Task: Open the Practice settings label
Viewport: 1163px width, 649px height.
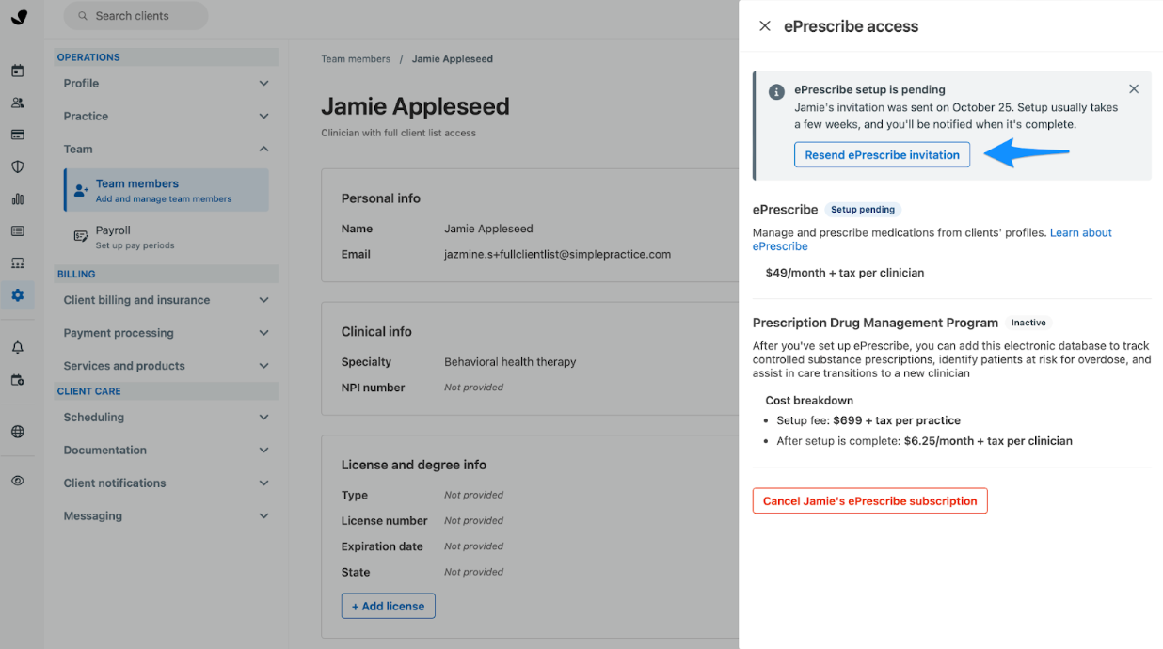Action: pyautogui.click(x=86, y=117)
